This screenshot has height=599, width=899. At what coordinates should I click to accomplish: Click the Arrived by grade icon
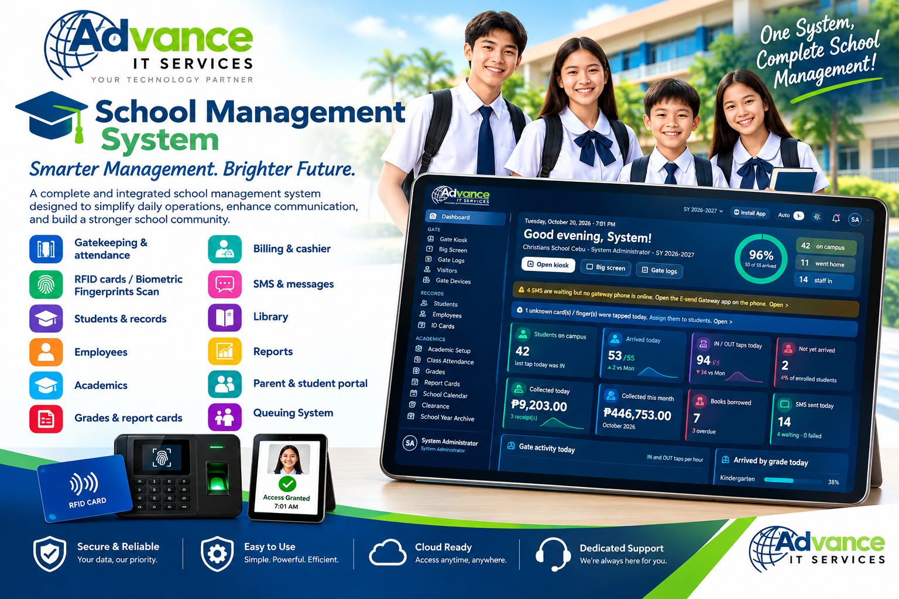click(x=725, y=459)
